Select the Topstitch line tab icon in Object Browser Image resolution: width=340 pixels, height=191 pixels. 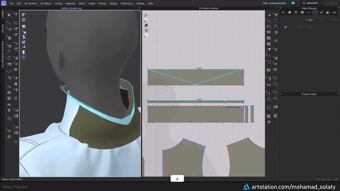point(309,13)
